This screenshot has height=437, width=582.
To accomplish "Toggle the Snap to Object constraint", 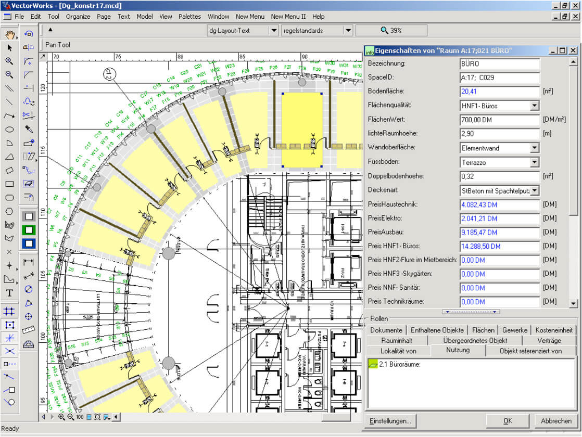I will pyautogui.click(x=9, y=325).
